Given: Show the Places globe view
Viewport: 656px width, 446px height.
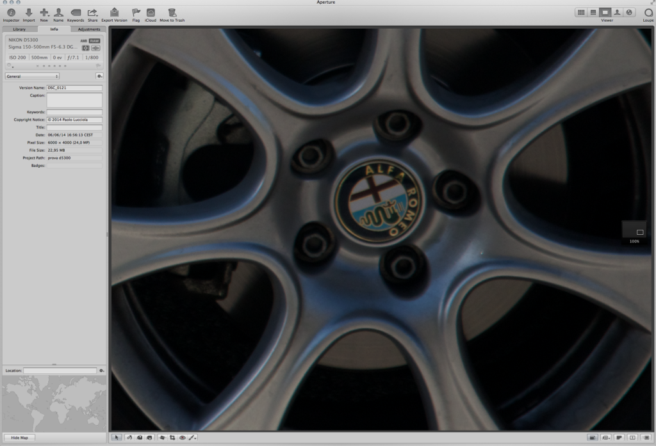Looking at the screenshot, I should pyautogui.click(x=629, y=13).
